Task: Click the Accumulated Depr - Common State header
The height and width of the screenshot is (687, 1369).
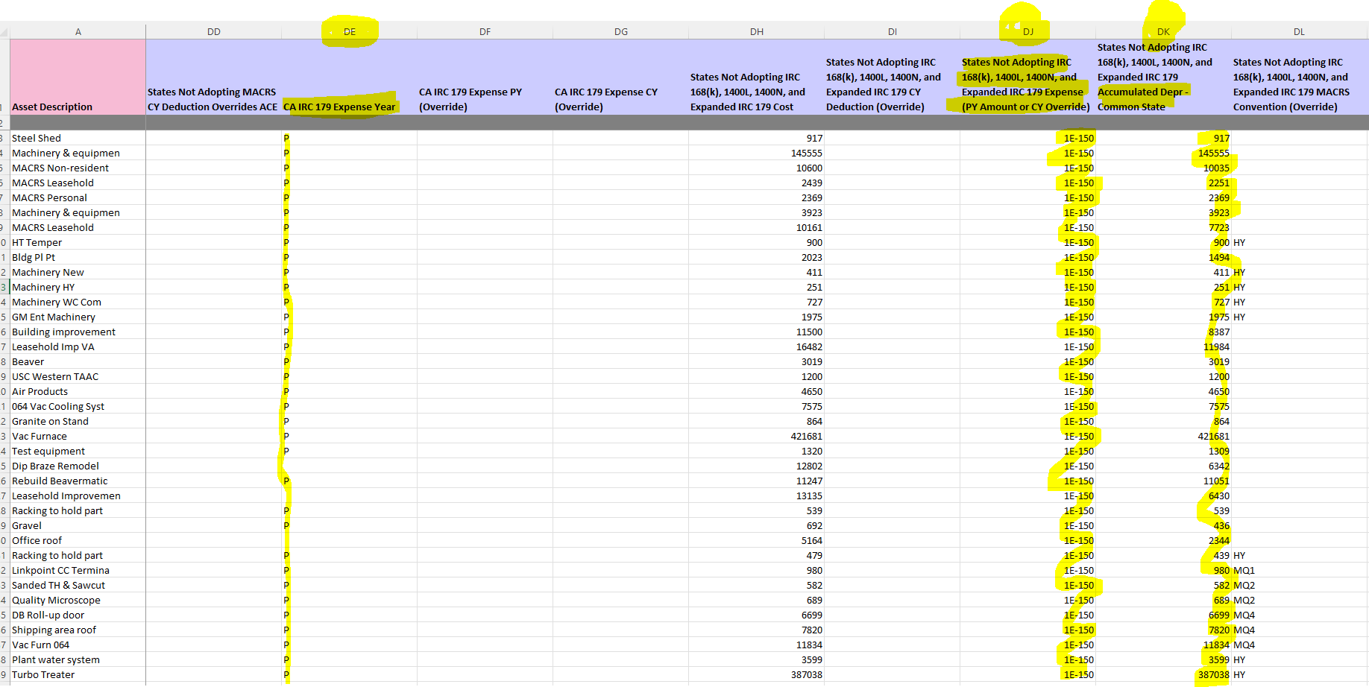Action: coord(1163,77)
